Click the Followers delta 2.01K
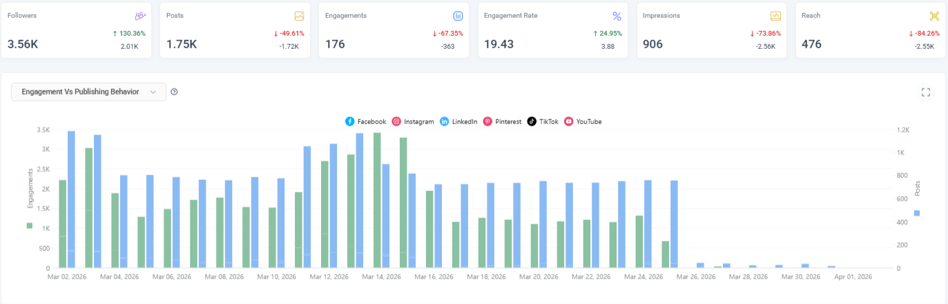 (129, 47)
